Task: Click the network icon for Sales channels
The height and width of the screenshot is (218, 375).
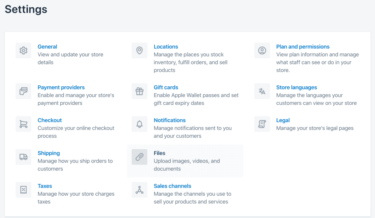Action: pyautogui.click(x=140, y=190)
